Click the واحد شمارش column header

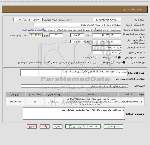coord(54,94)
